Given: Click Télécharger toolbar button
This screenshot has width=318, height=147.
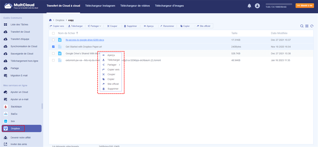Looking at the screenshot, I should tap(75, 26).
